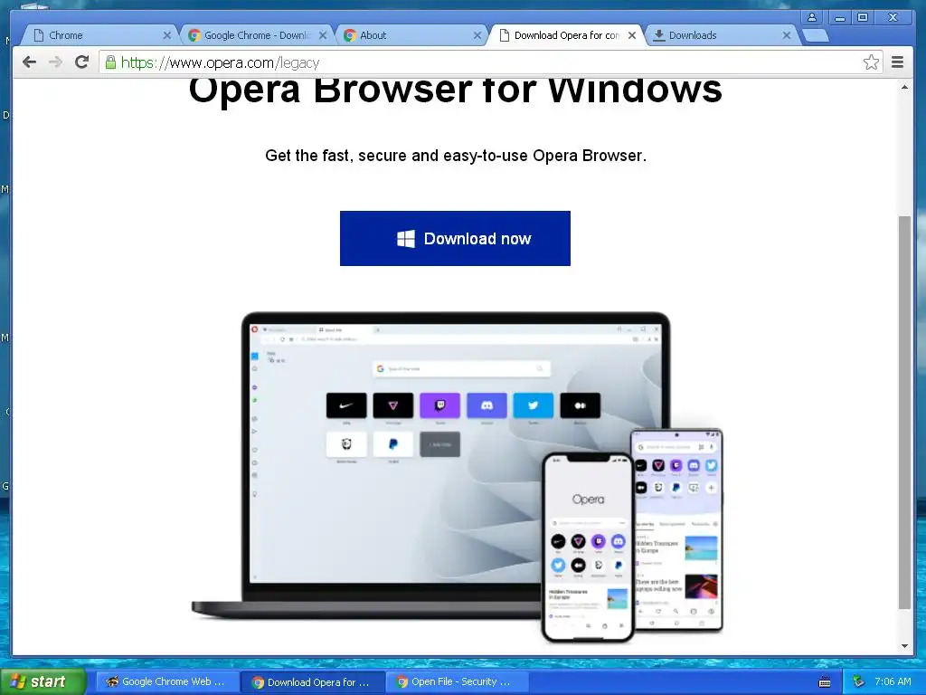The height and width of the screenshot is (695, 926).
Task: Switch to the Chrome tab
Action: coord(98,35)
